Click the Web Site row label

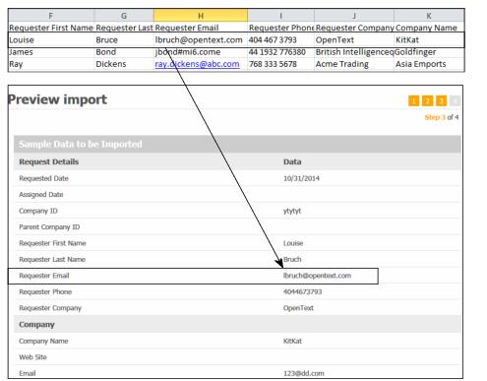pos(32,357)
